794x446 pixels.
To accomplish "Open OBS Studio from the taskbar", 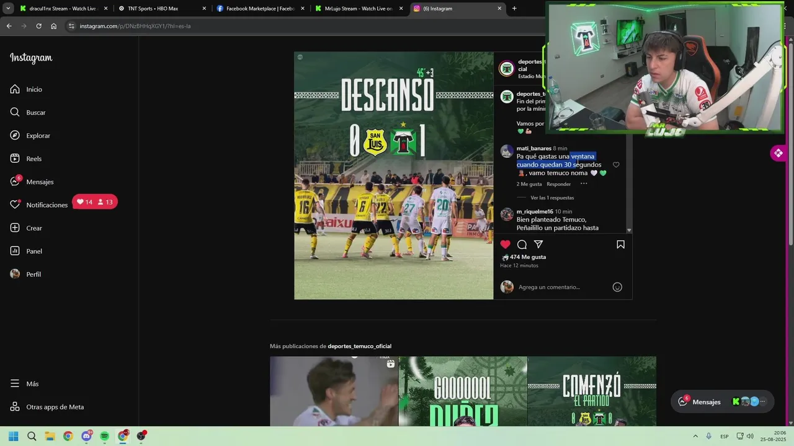I will (141, 436).
